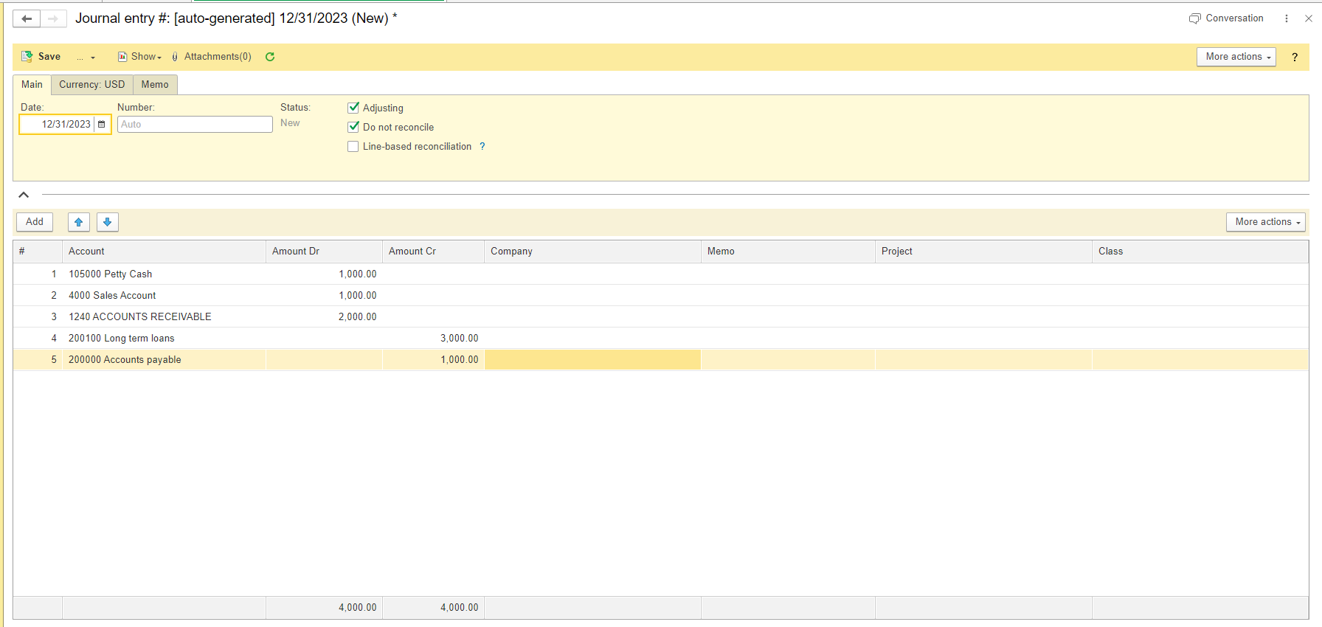Image resolution: width=1322 pixels, height=627 pixels.
Task: Click the Number input field
Action: (x=195, y=124)
